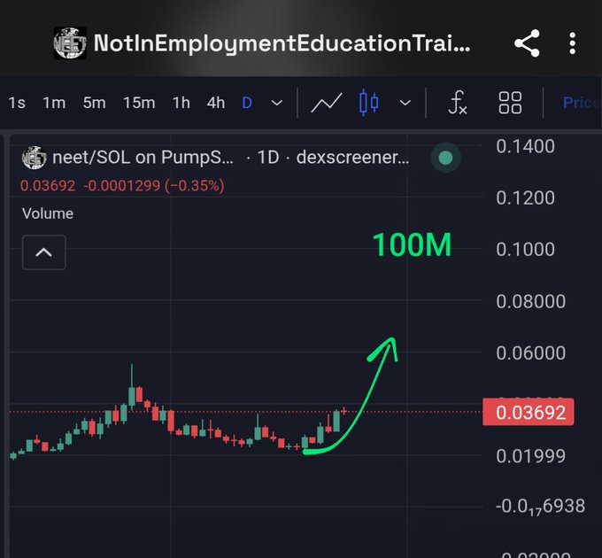The image size is (602, 558).
Task: Select the 1m timeframe
Action: tap(54, 103)
